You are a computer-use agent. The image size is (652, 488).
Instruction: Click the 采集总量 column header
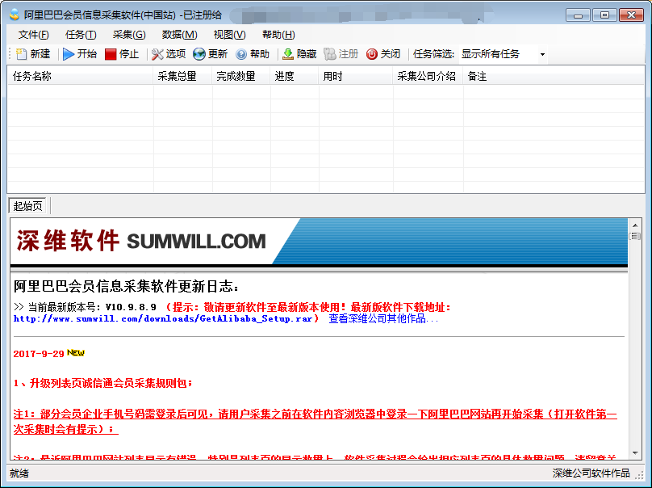182,76
